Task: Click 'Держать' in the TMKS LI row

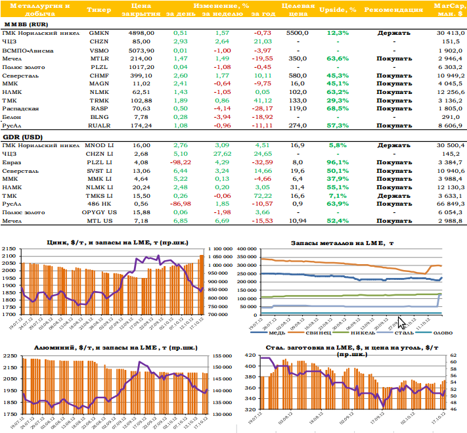Action: (393, 196)
